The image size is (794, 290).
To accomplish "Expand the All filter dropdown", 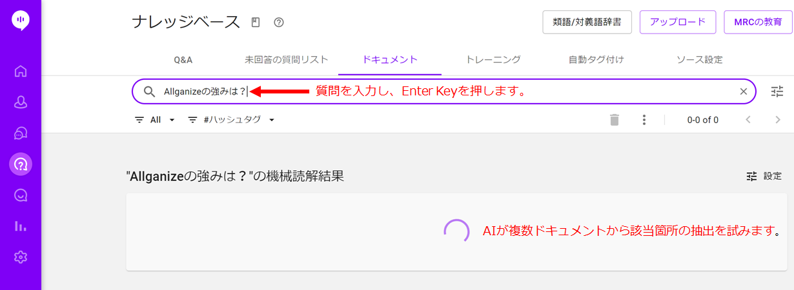I will click(x=155, y=120).
